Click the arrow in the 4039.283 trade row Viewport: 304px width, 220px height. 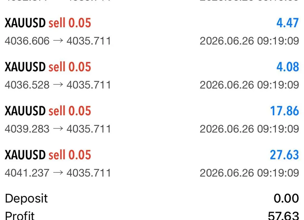coord(58,129)
